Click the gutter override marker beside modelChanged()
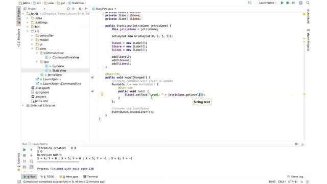 click(92, 77)
